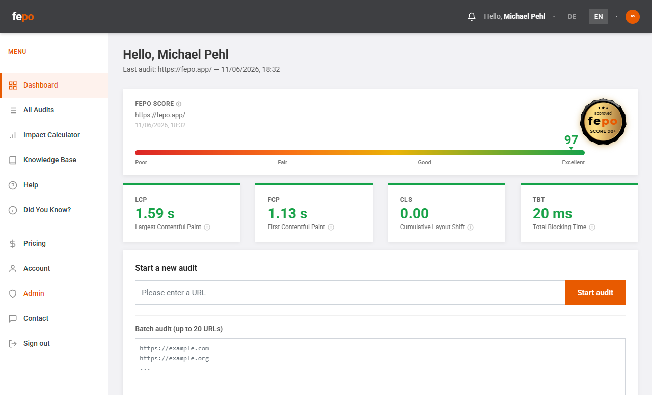
Task: Click the Start audit button
Action: (x=595, y=293)
